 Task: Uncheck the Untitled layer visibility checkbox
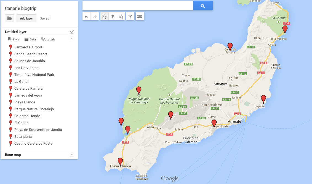click(x=72, y=32)
